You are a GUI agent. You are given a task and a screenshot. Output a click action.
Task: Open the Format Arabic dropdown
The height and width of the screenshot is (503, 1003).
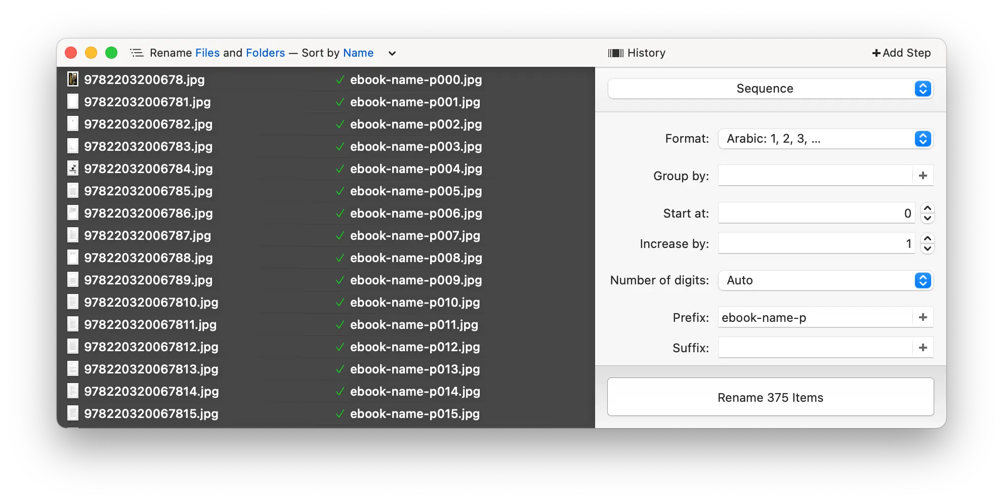pos(825,139)
